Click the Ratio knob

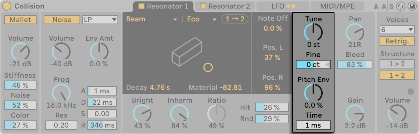click(217, 113)
